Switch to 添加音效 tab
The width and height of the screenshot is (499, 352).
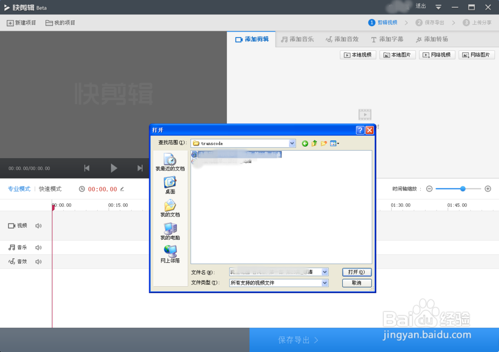pos(342,39)
